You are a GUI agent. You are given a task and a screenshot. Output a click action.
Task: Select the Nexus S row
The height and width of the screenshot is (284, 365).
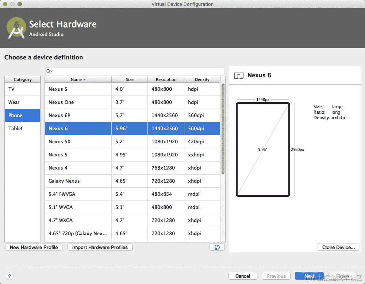click(x=132, y=89)
